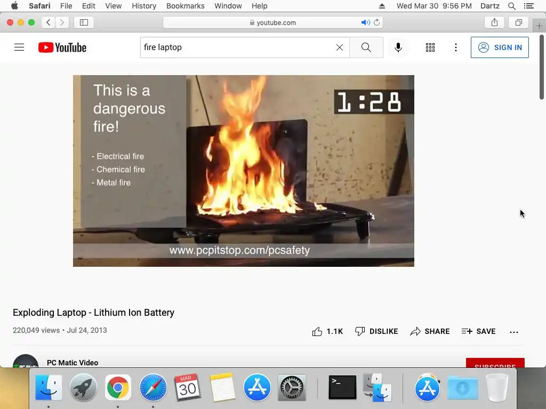Screen dimensions: 546x409
Task: Open Migration Assistant from the Dock
Action: tap(378, 388)
